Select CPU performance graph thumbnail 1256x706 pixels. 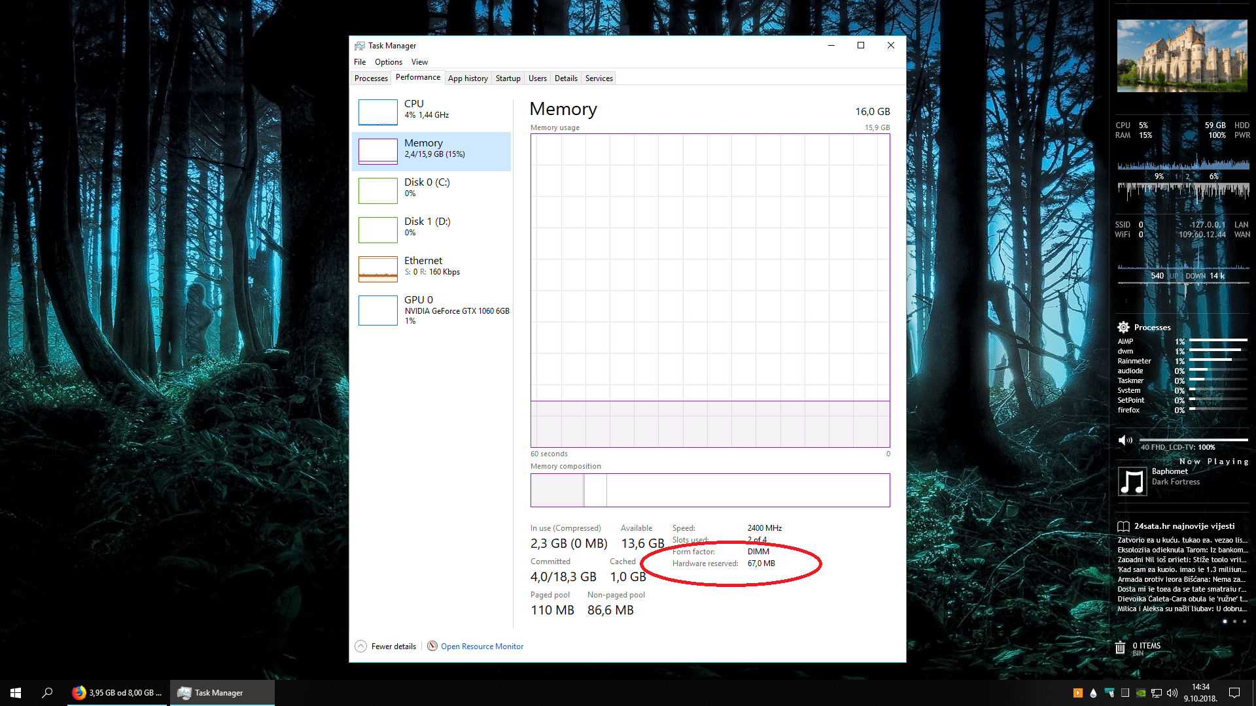[378, 112]
